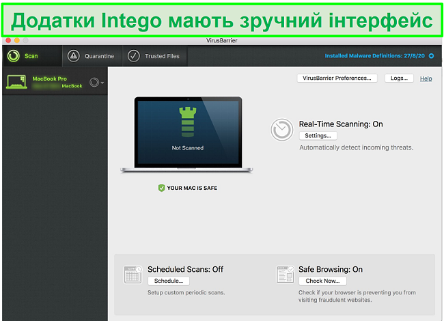Image resolution: width=444 pixels, height=321 pixels.
Task: Click the green castle tower icon
Action: click(x=188, y=122)
